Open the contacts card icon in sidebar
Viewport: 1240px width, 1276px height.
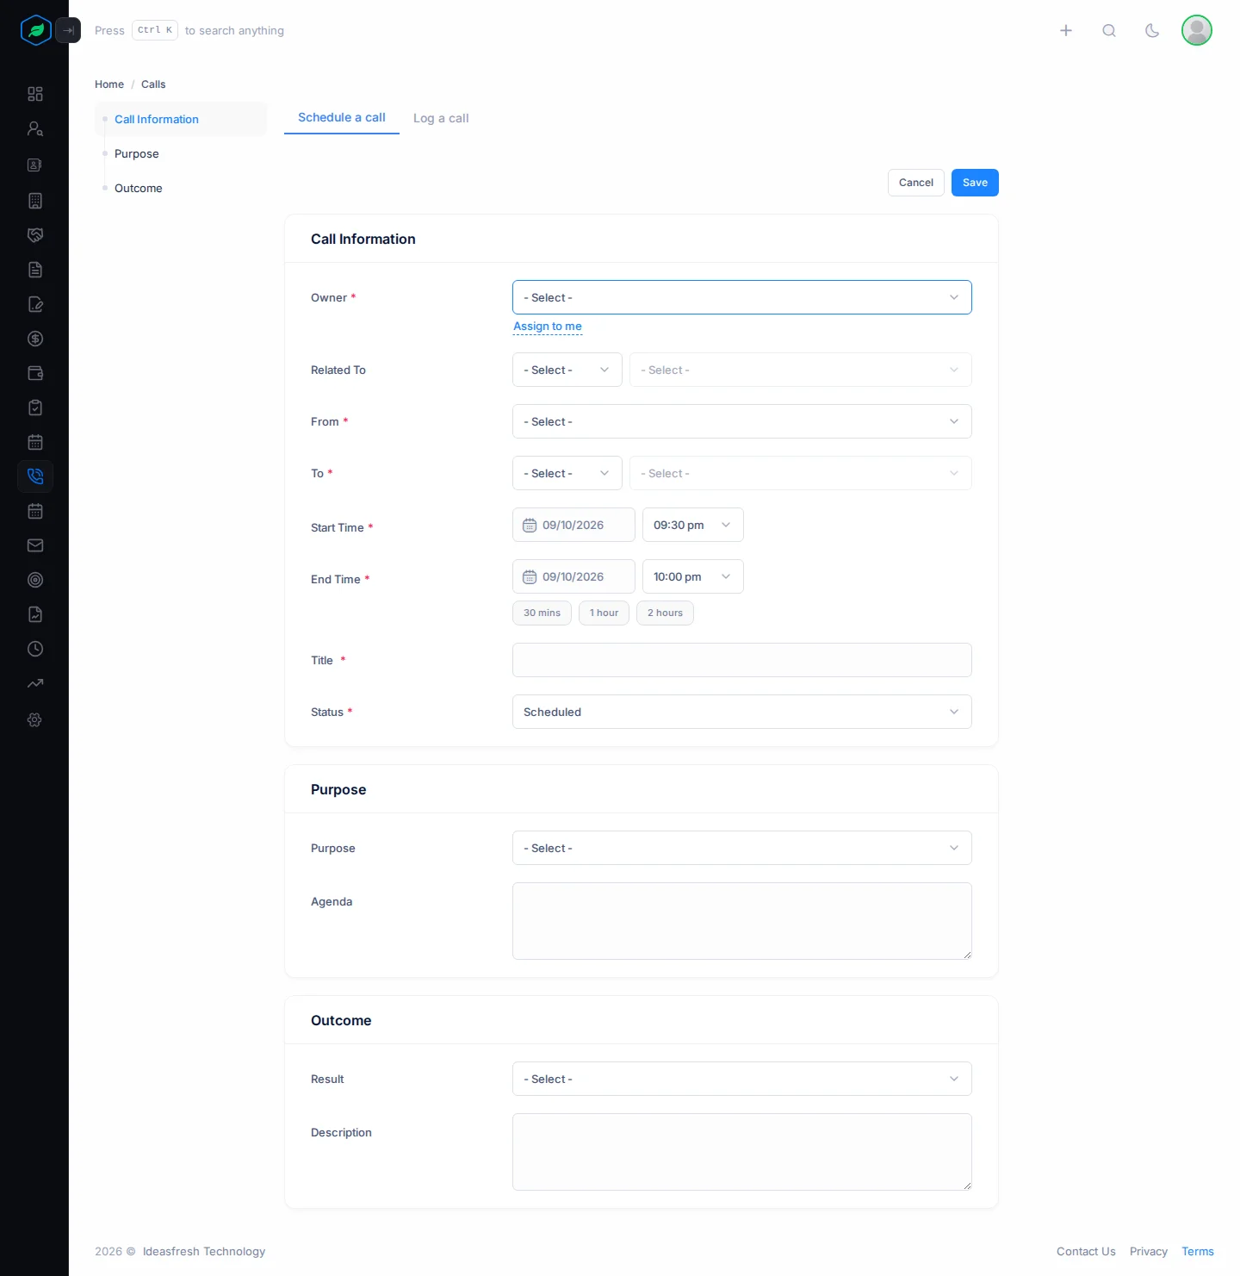[35, 165]
